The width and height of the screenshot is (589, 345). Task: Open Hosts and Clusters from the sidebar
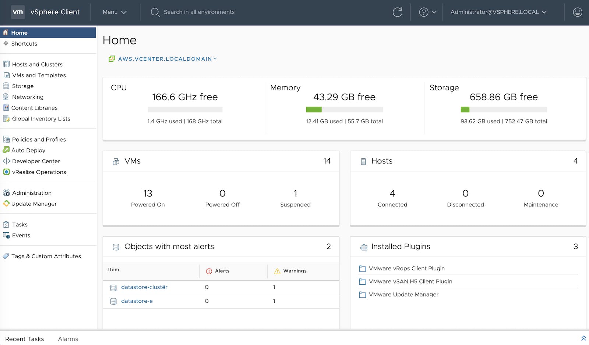coord(37,64)
